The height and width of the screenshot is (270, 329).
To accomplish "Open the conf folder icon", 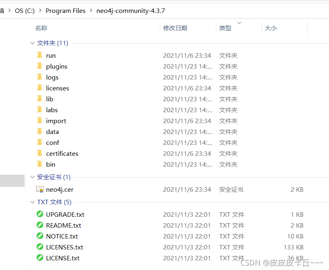I will click(40, 142).
